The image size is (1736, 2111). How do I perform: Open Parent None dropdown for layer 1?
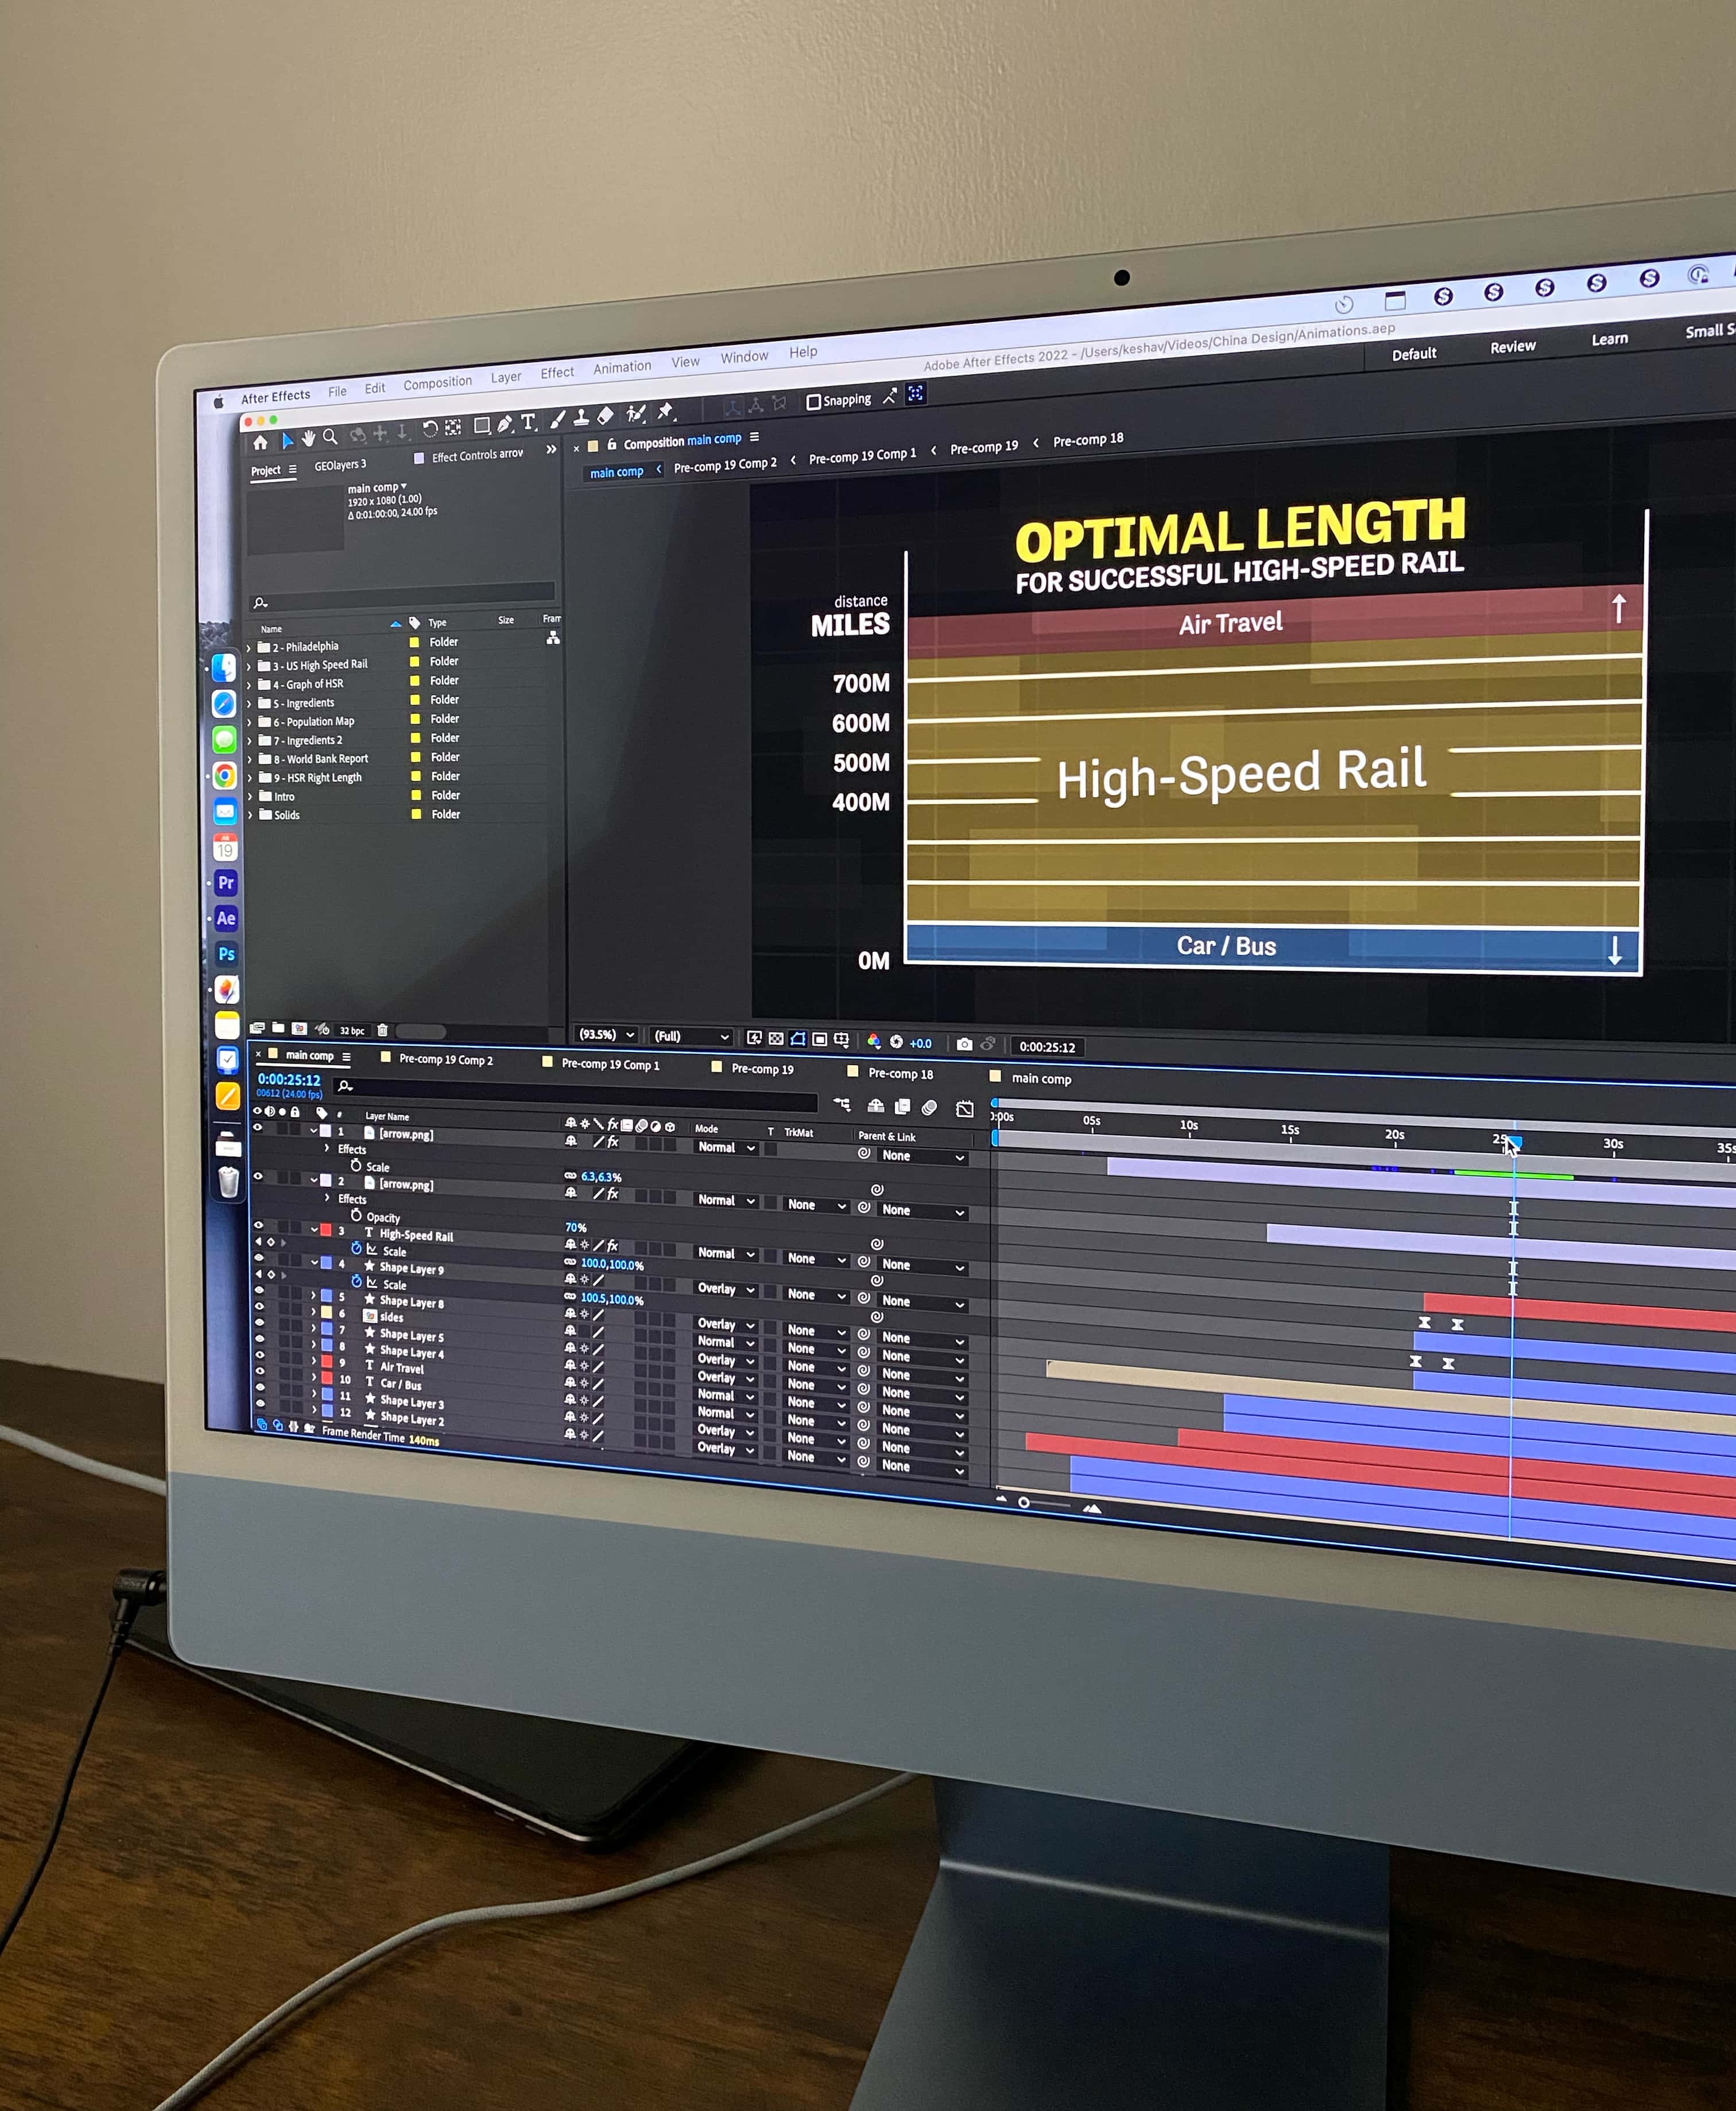coord(923,1157)
